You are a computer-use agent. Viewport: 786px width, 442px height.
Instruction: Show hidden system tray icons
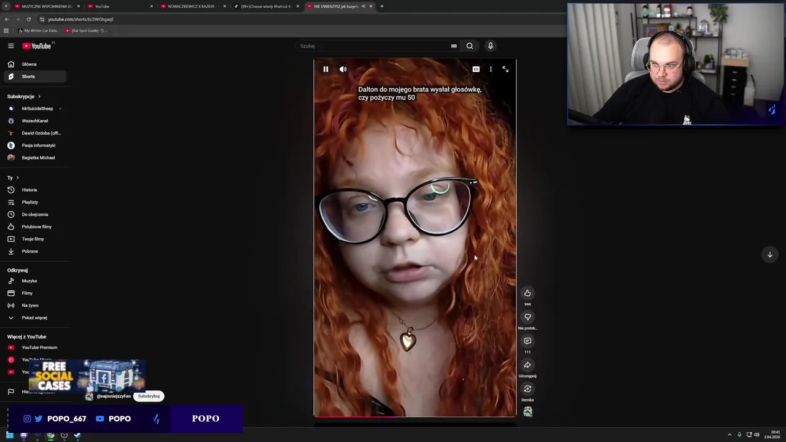[x=730, y=435]
